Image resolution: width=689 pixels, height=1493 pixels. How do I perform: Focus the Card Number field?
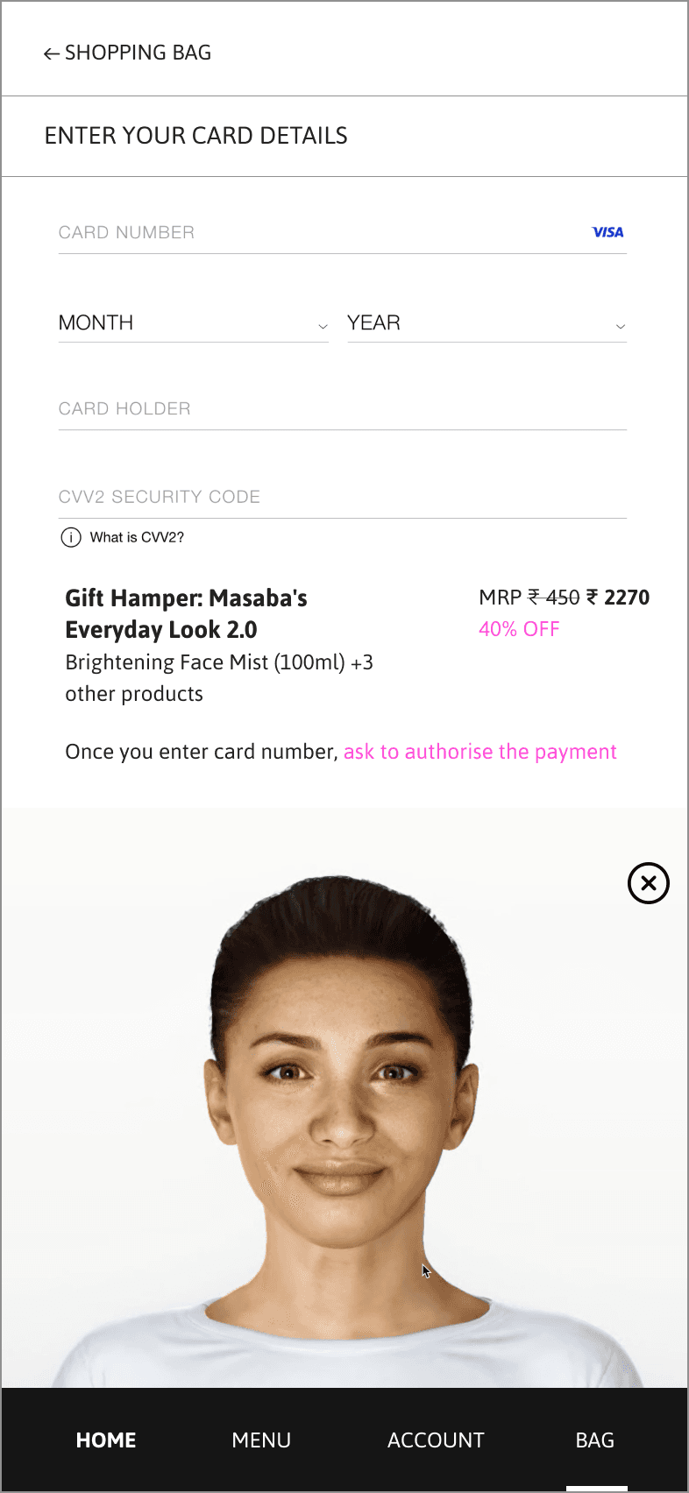(343, 233)
